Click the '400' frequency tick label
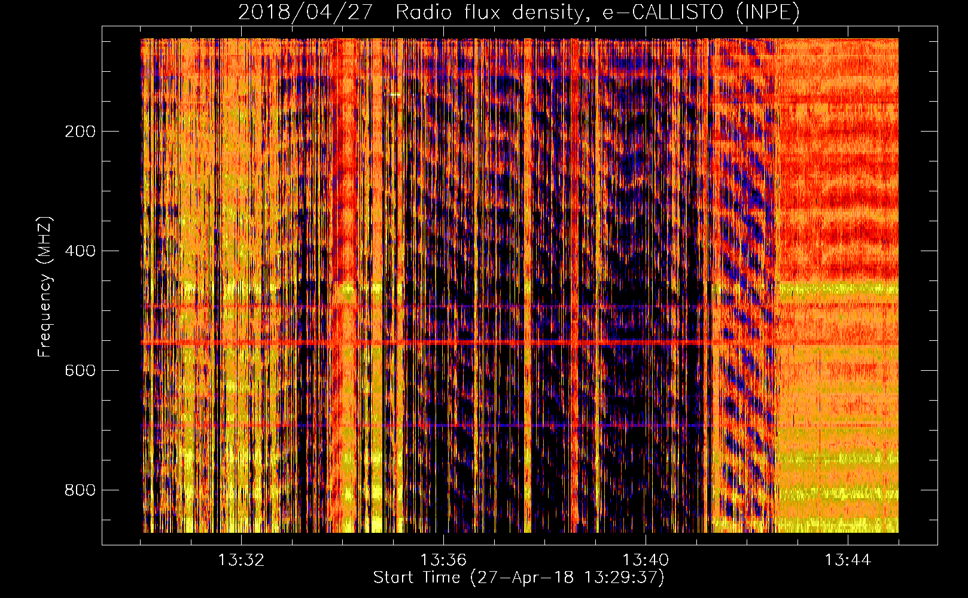The image size is (968, 598). [x=80, y=251]
